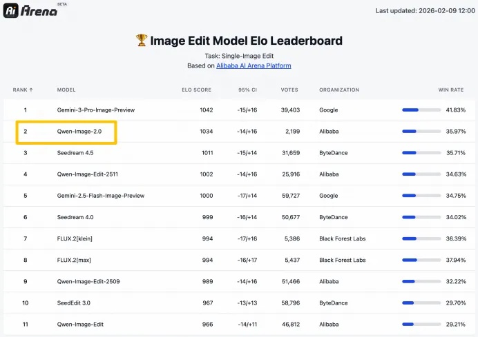Click the Win Rate column header
This screenshot has height=337, width=478.
click(x=452, y=90)
